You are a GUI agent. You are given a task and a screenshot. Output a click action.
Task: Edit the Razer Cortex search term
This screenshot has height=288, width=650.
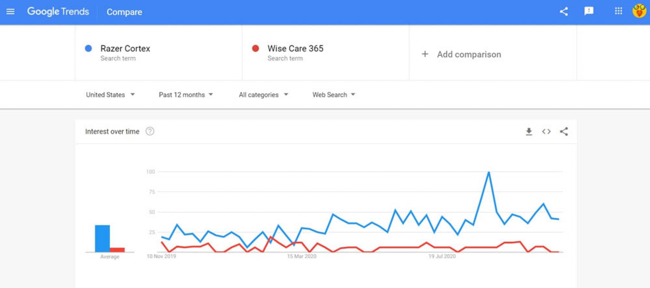click(x=125, y=48)
